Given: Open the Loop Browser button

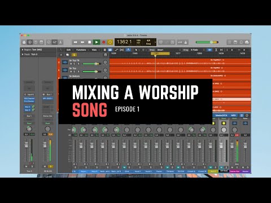Looking at the screenshot, I should pos(241,42).
